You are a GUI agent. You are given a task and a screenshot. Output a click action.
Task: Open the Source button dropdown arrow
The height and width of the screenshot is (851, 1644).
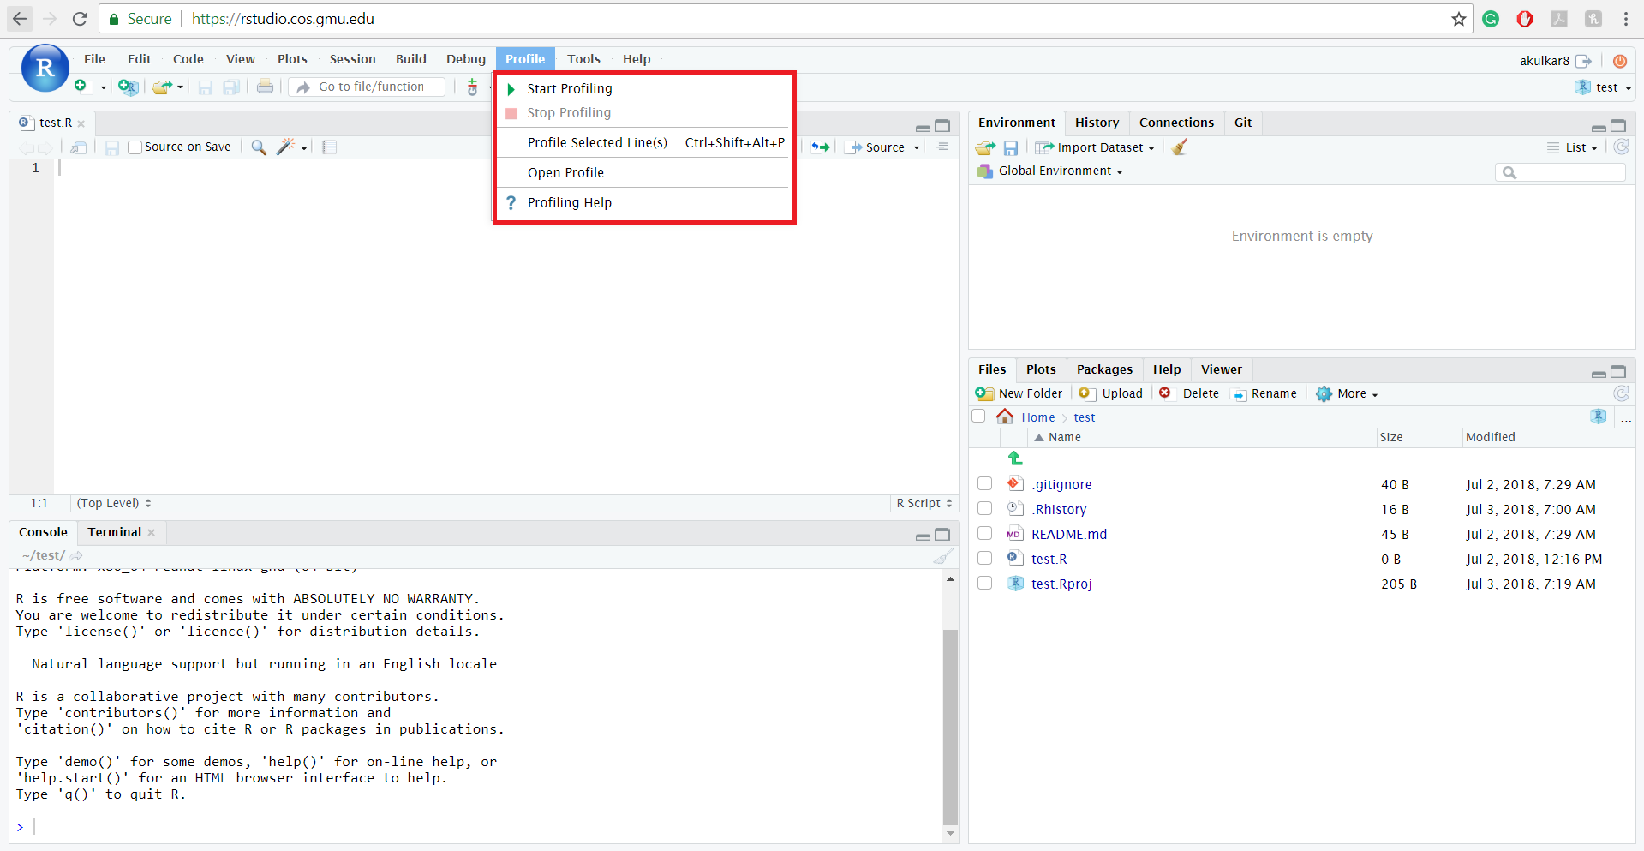916,148
